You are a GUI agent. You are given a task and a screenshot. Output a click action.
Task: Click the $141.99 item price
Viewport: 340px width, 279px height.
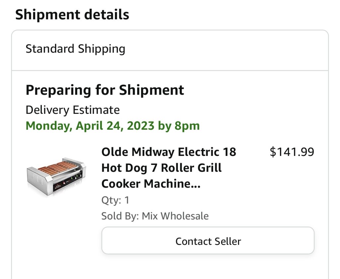292,152
